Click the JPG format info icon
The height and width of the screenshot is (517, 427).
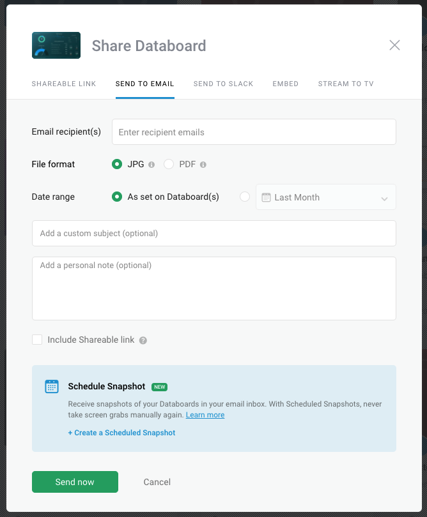pos(151,165)
